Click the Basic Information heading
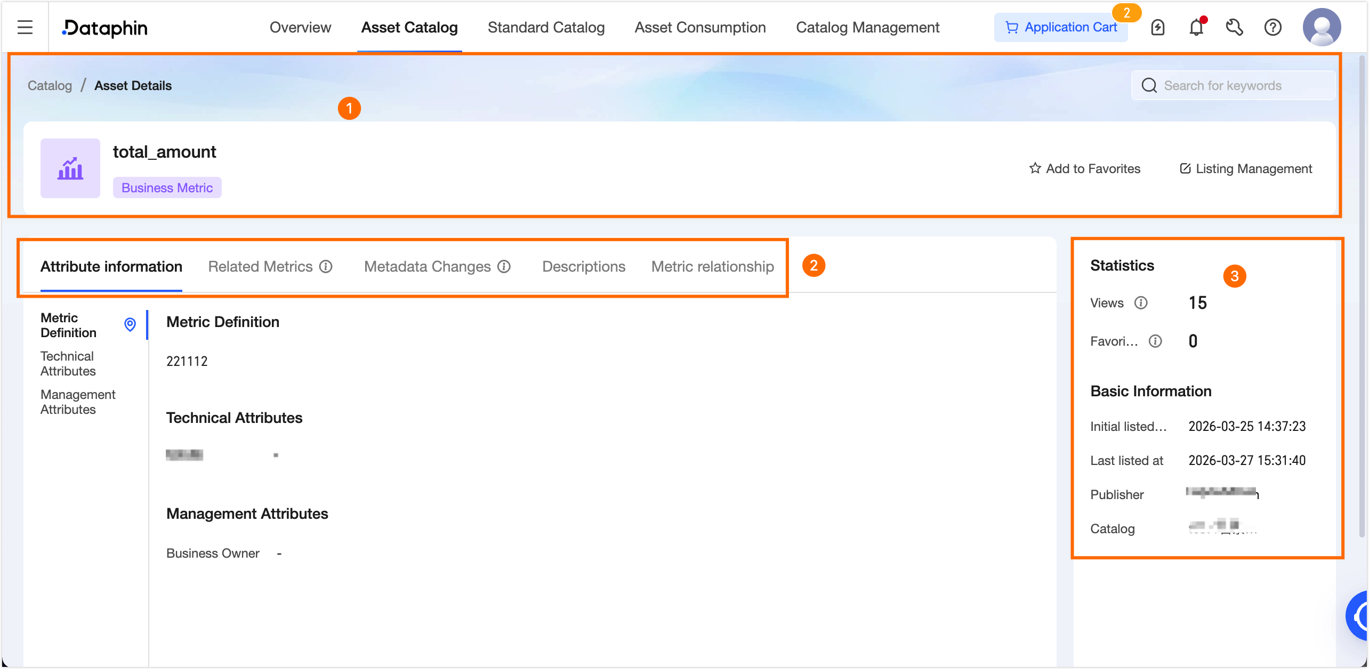The width and height of the screenshot is (1369, 669). [1150, 391]
